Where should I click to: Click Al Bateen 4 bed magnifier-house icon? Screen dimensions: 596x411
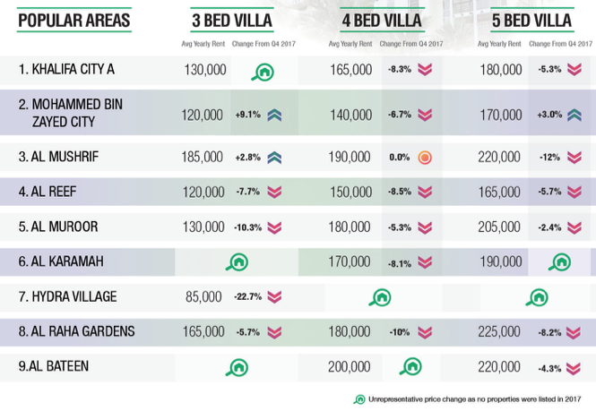point(411,366)
